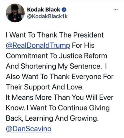Click the line "Commitment To Justice Reform"
124x138 pixels.
pyautogui.click(x=56, y=56)
